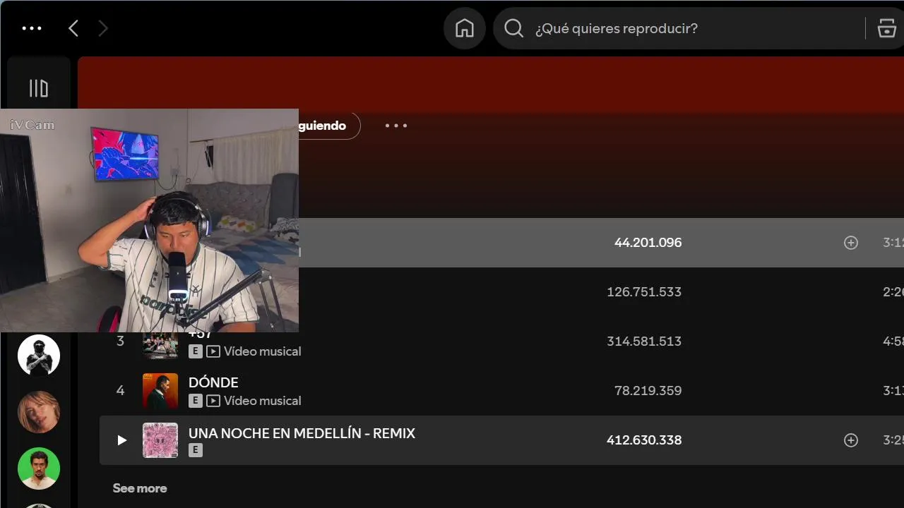Add UNA NOCHE EN MEDELLÍN to library
Screen dimensions: 904x508
(x=851, y=440)
